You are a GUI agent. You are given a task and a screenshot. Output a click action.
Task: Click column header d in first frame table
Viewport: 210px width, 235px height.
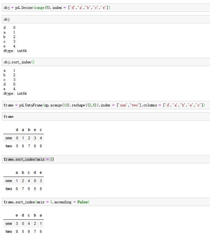(17, 130)
